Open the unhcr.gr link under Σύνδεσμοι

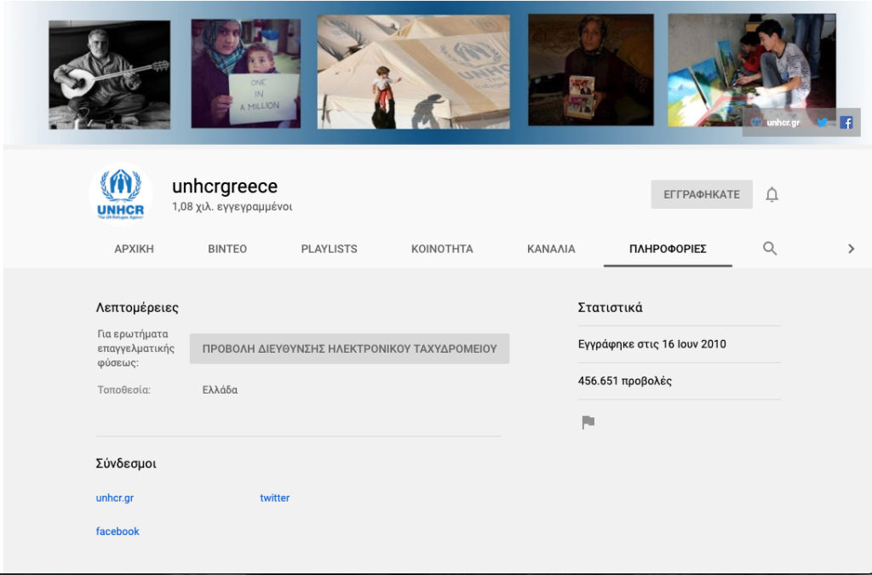point(115,497)
